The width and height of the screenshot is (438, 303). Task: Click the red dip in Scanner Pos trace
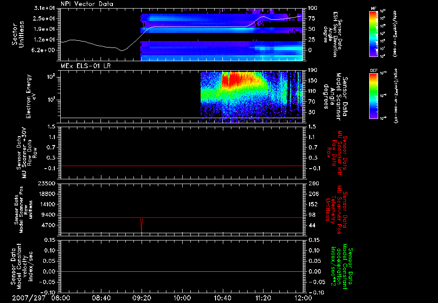[142, 225]
